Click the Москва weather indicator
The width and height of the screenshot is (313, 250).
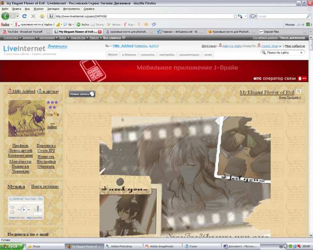[x=295, y=25]
